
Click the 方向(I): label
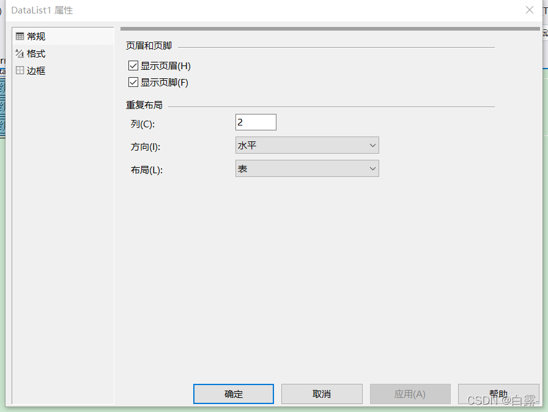tap(146, 147)
